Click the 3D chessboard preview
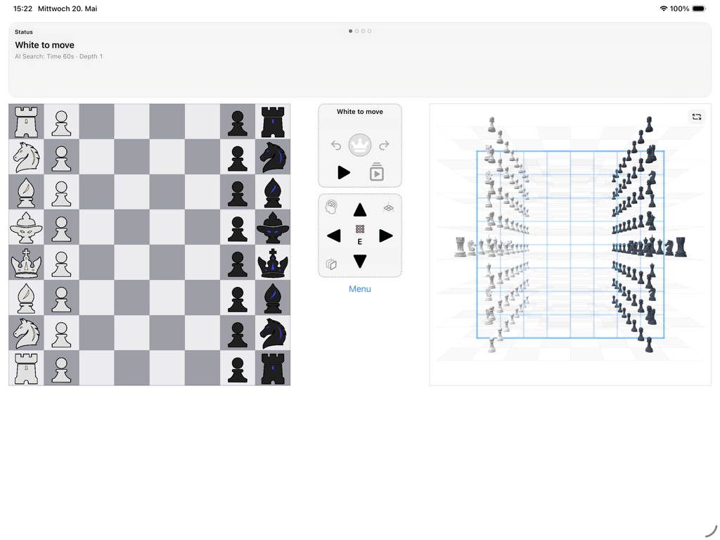The height and width of the screenshot is (540, 720). point(570,245)
